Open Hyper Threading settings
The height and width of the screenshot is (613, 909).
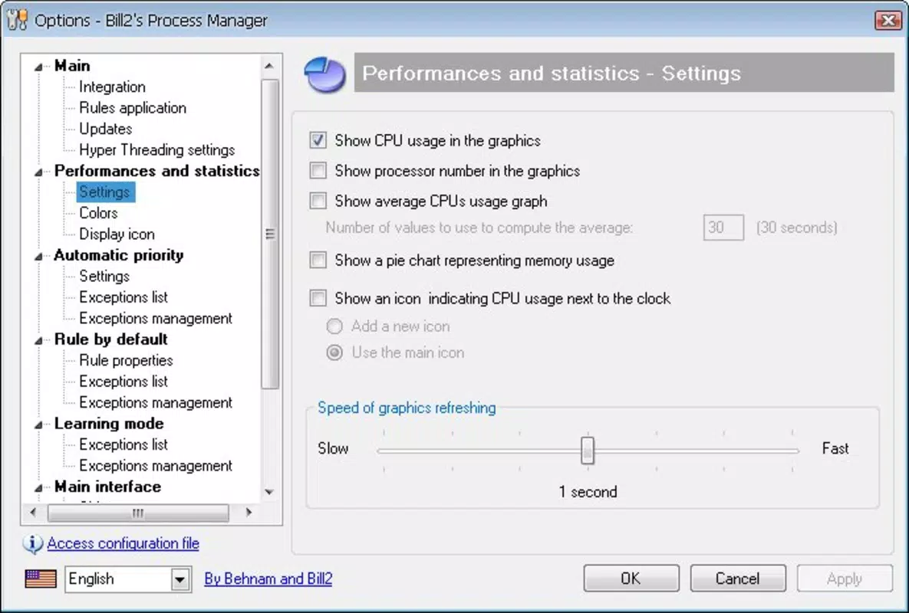point(157,150)
